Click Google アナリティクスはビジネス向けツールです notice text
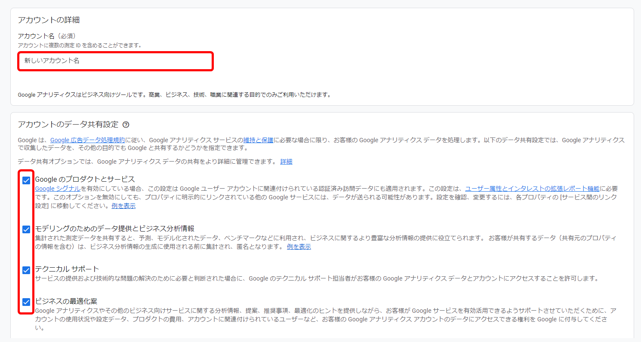The image size is (641, 342). (x=174, y=95)
